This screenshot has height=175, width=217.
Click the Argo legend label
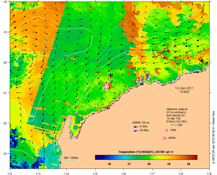tap(173, 130)
